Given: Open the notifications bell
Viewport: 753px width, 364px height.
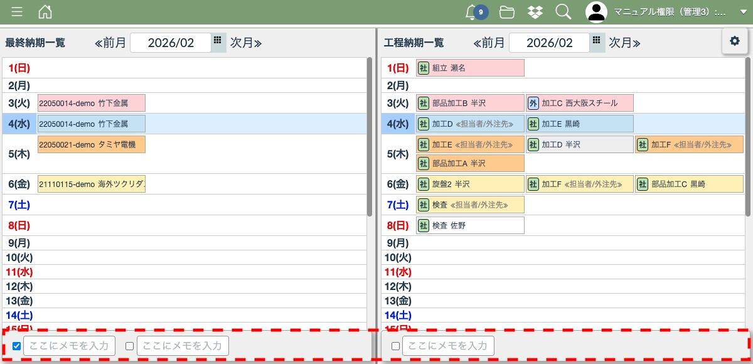Looking at the screenshot, I should [472, 12].
